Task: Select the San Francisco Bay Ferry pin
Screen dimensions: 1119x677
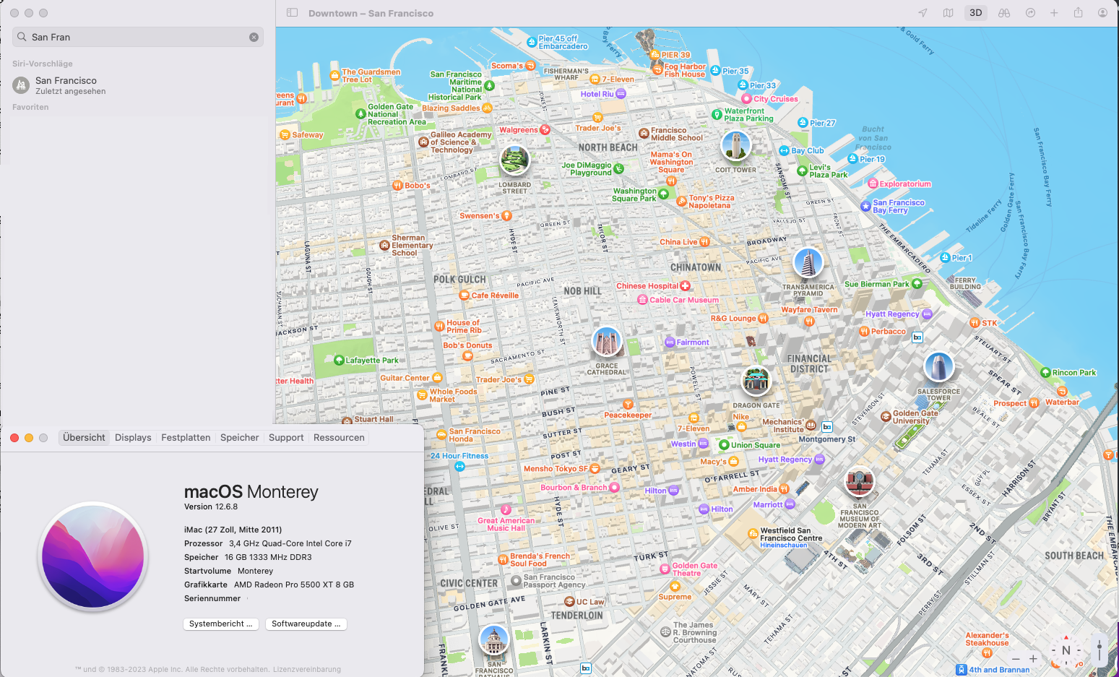Action: tap(865, 207)
